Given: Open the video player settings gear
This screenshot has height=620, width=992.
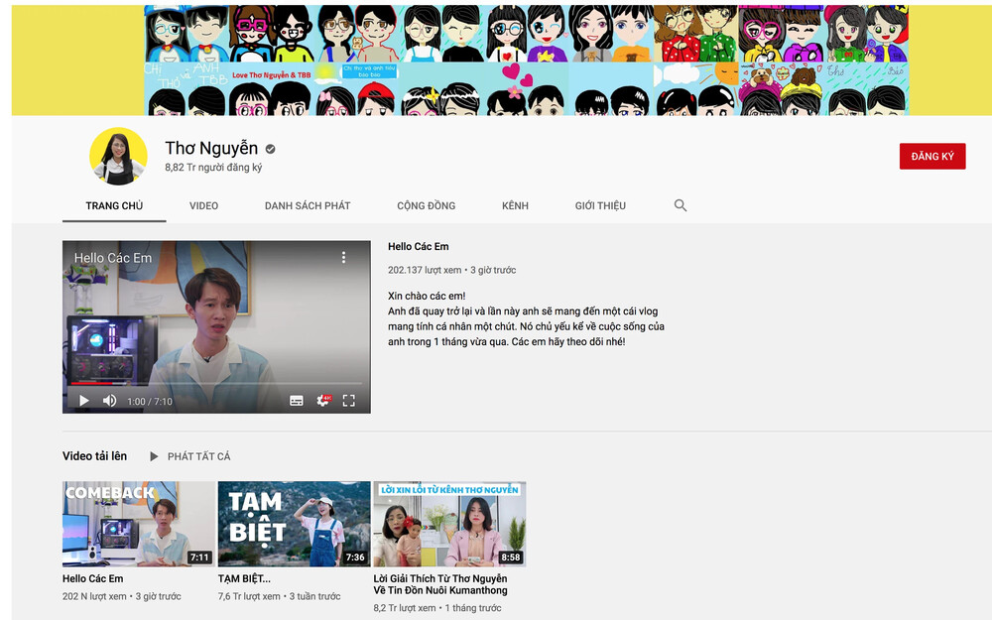Looking at the screenshot, I should pos(322,401).
